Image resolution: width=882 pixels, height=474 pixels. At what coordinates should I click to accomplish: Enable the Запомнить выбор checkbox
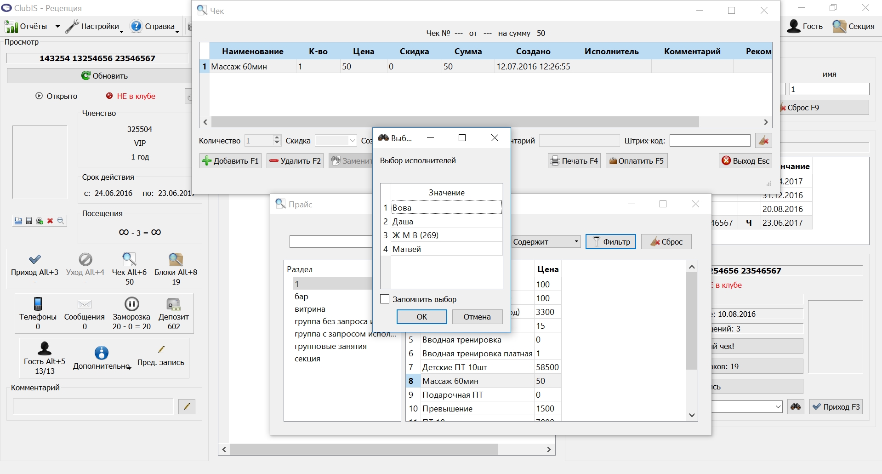385,299
